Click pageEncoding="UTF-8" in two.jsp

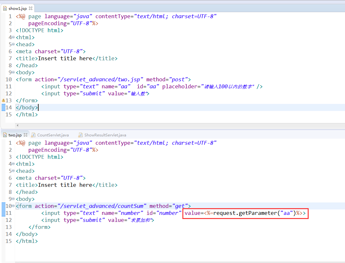60,150
